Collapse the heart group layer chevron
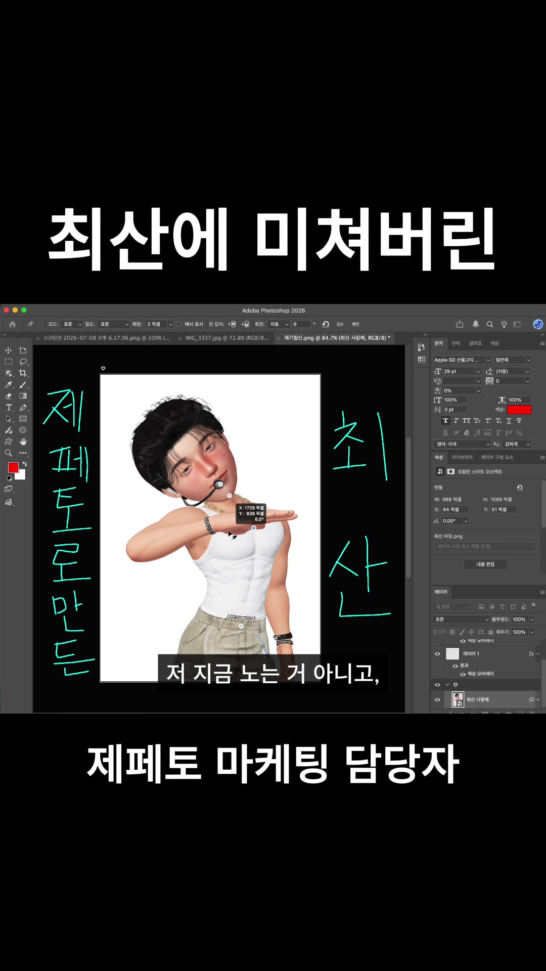The height and width of the screenshot is (971, 546). (x=447, y=685)
